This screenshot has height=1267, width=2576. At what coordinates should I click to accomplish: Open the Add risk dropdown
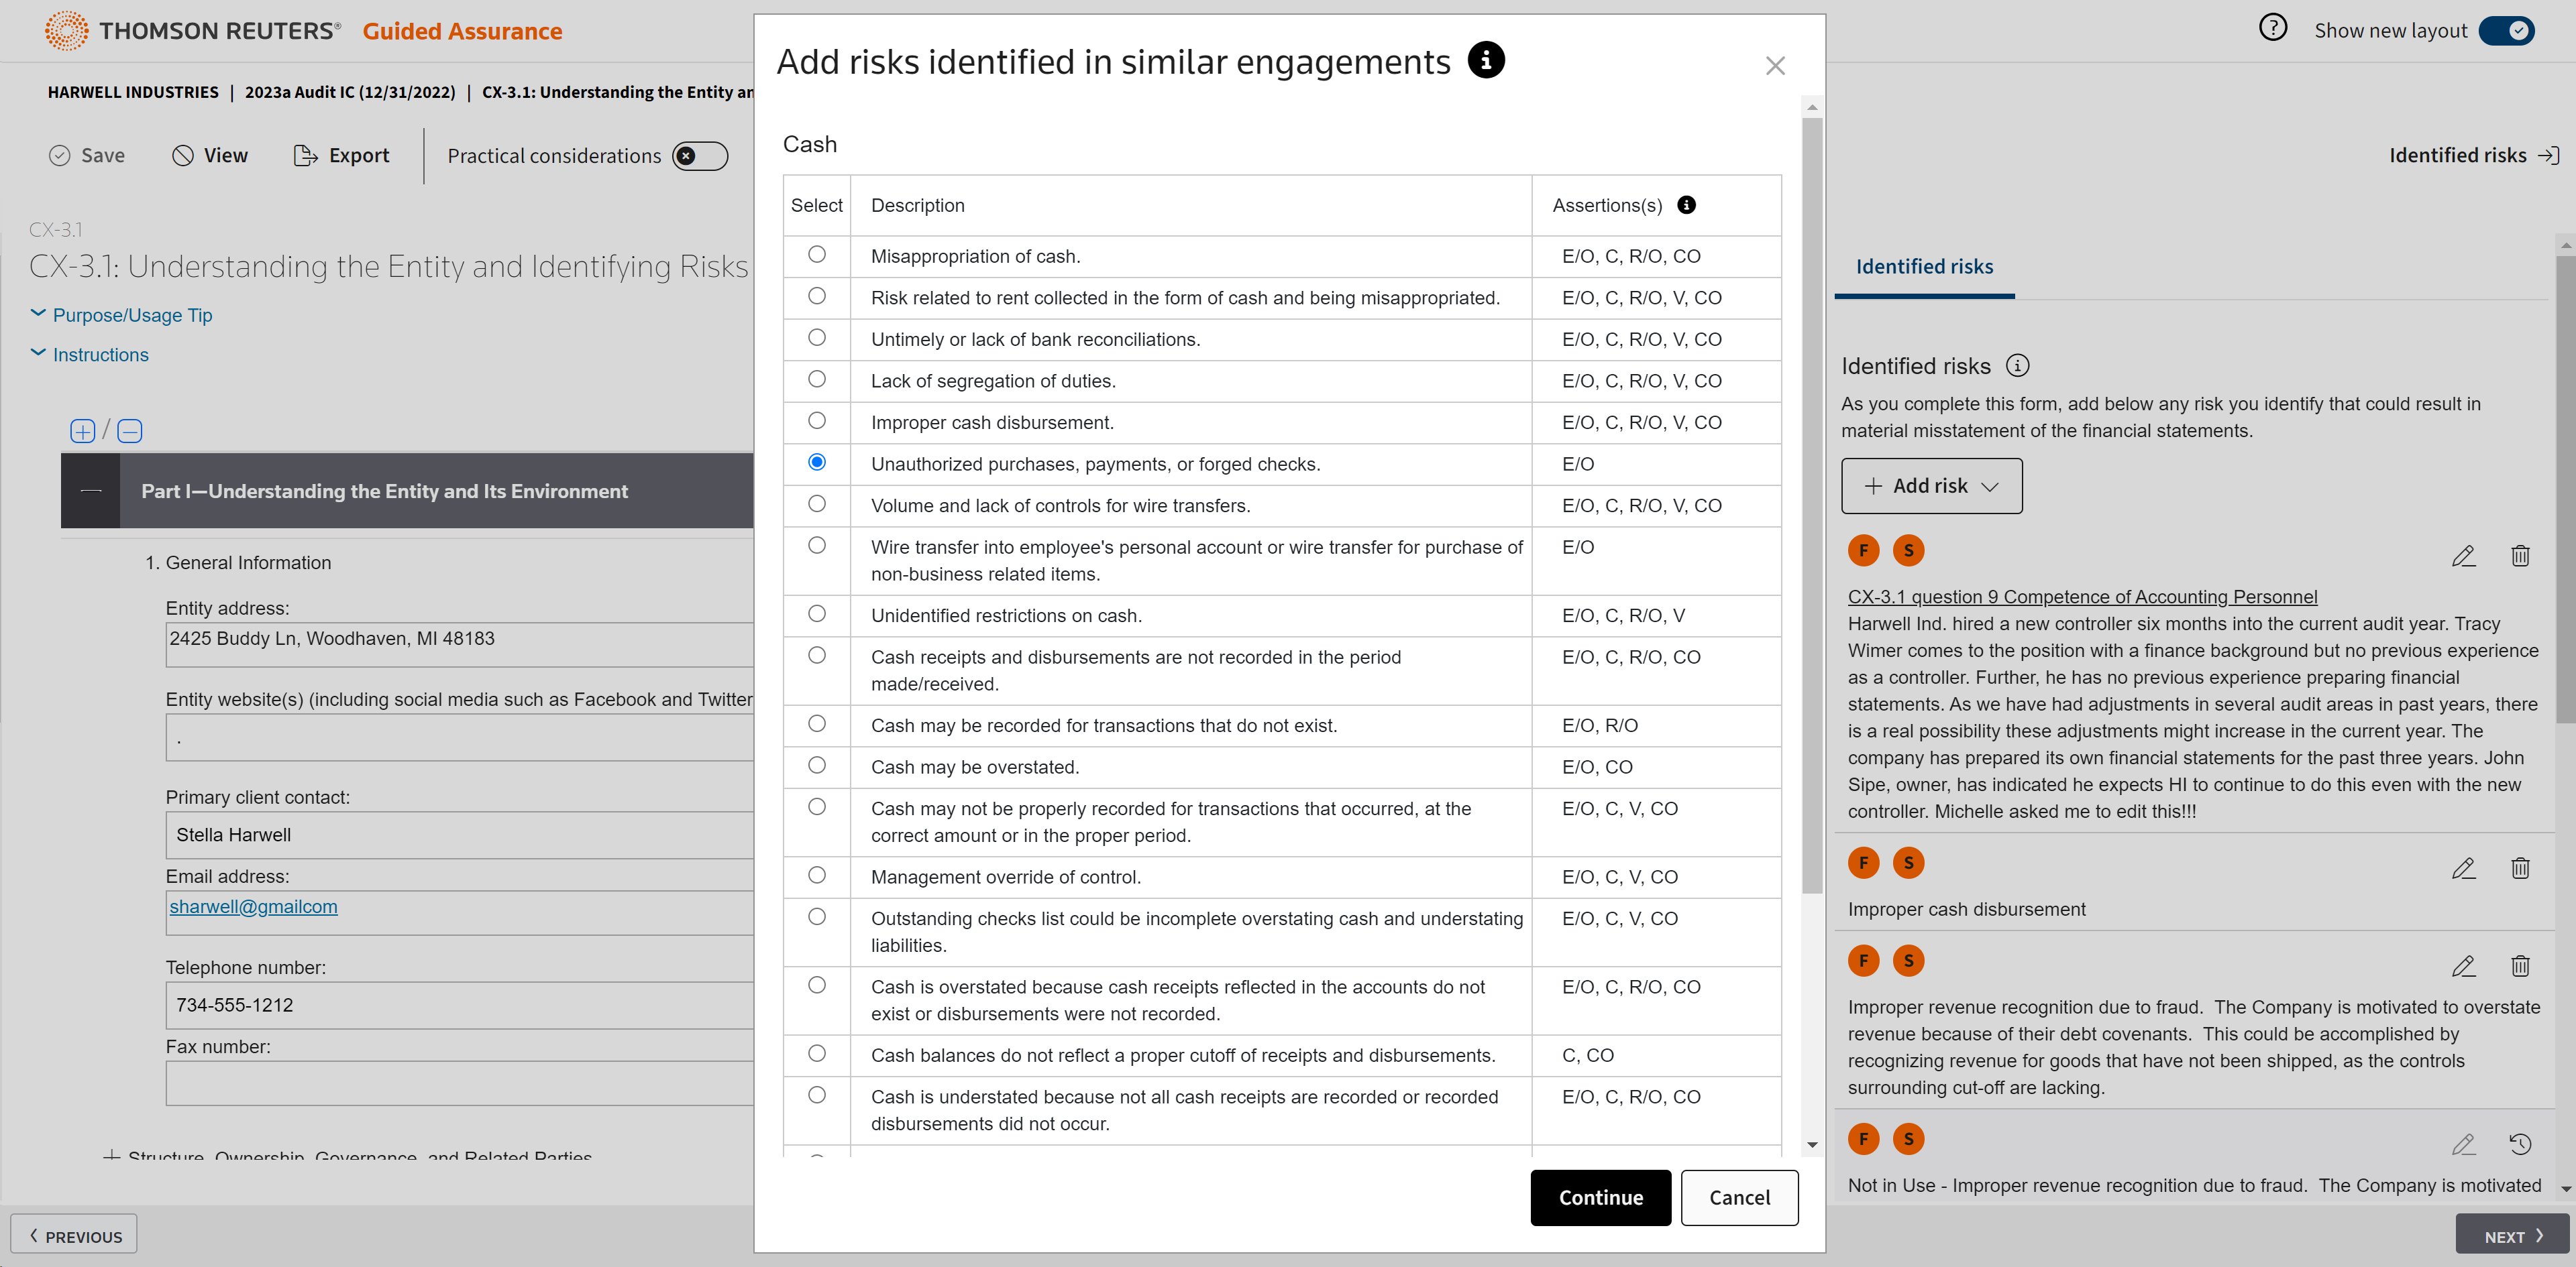1931,485
